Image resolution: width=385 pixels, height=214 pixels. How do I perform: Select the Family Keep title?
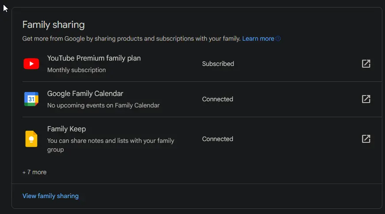[x=67, y=129]
